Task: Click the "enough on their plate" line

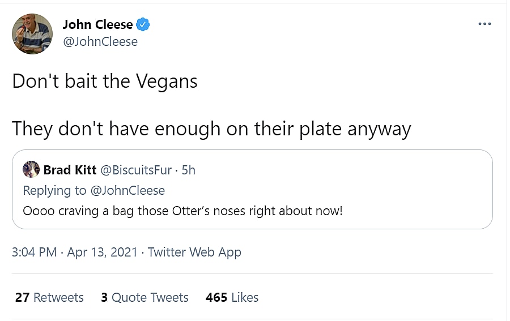Action: [211, 129]
